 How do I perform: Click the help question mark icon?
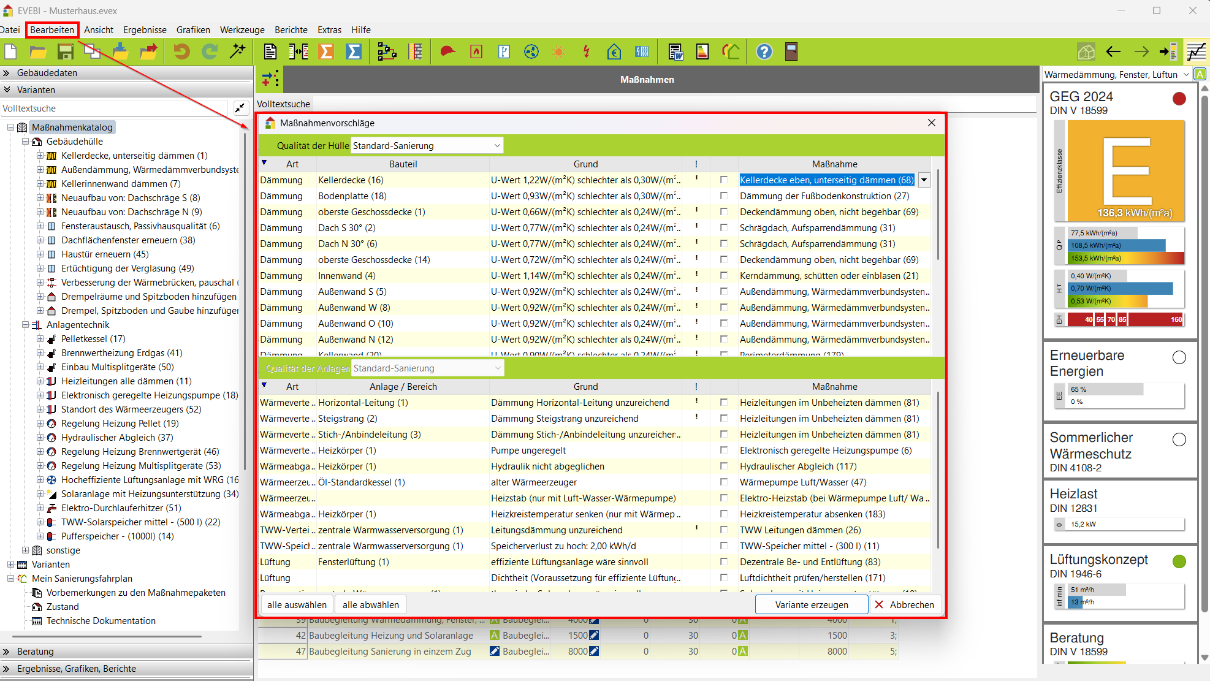point(764,52)
